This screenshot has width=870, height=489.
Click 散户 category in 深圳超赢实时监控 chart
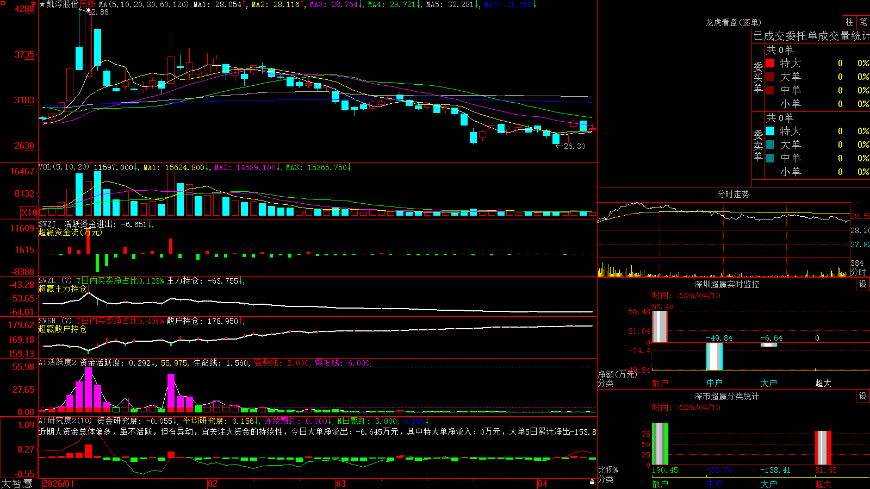coord(660,383)
